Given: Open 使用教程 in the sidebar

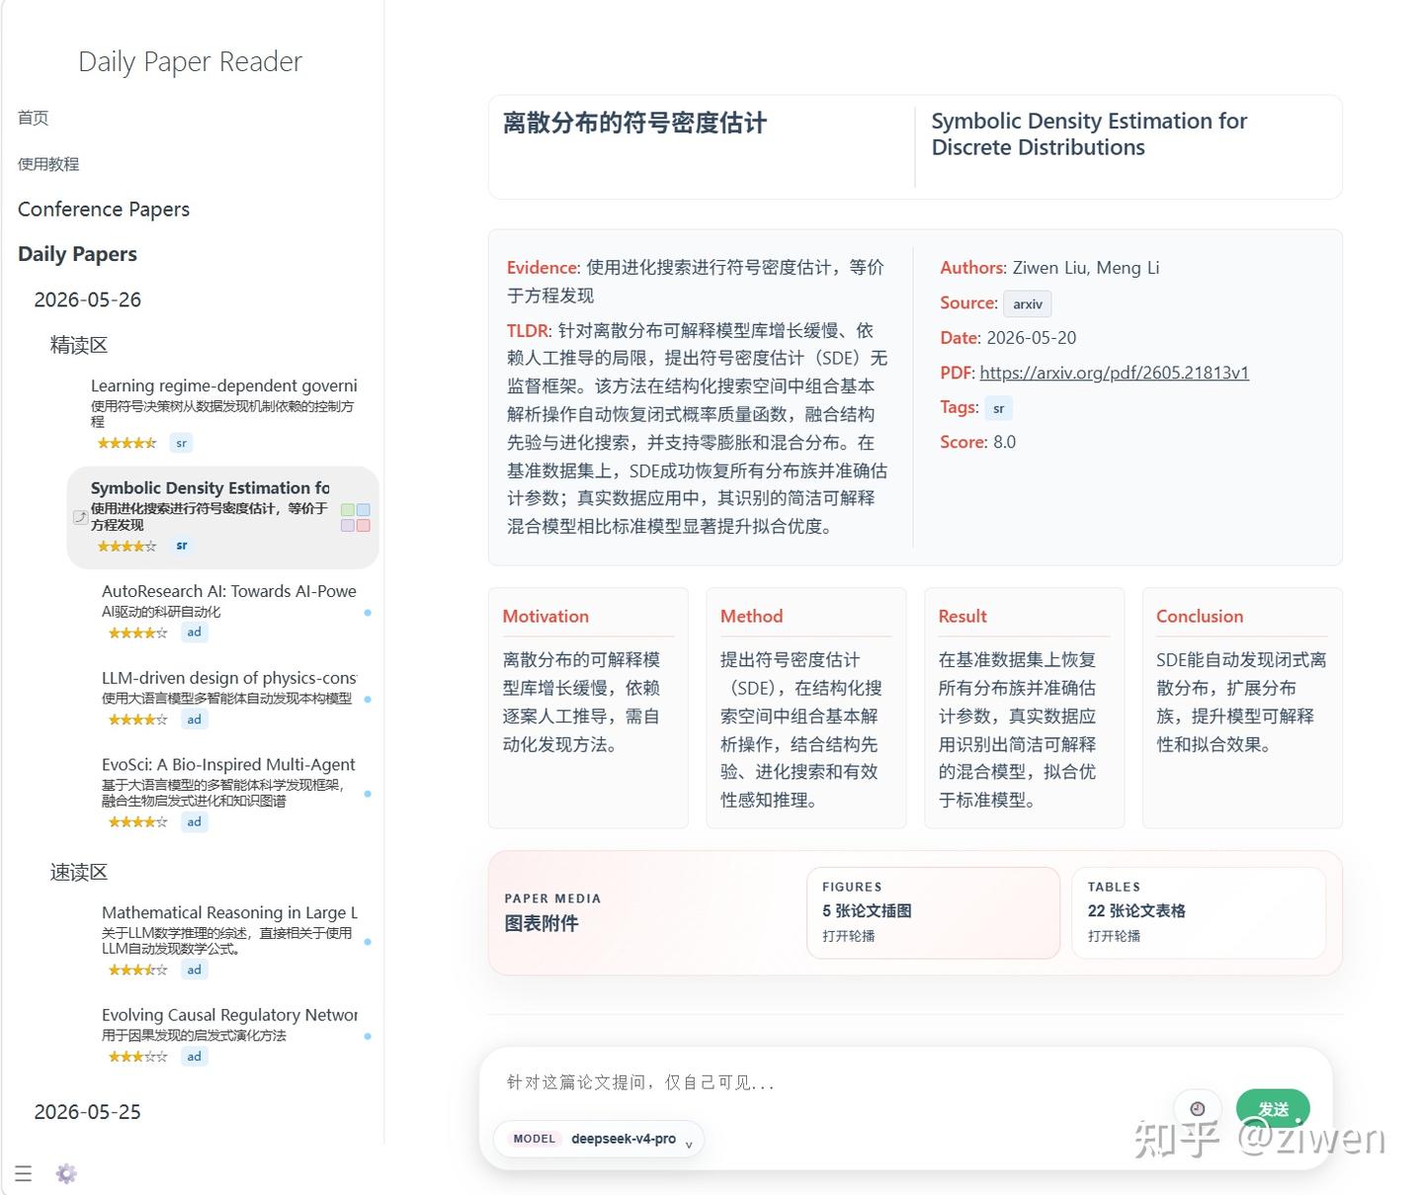Looking at the screenshot, I should coord(48,164).
